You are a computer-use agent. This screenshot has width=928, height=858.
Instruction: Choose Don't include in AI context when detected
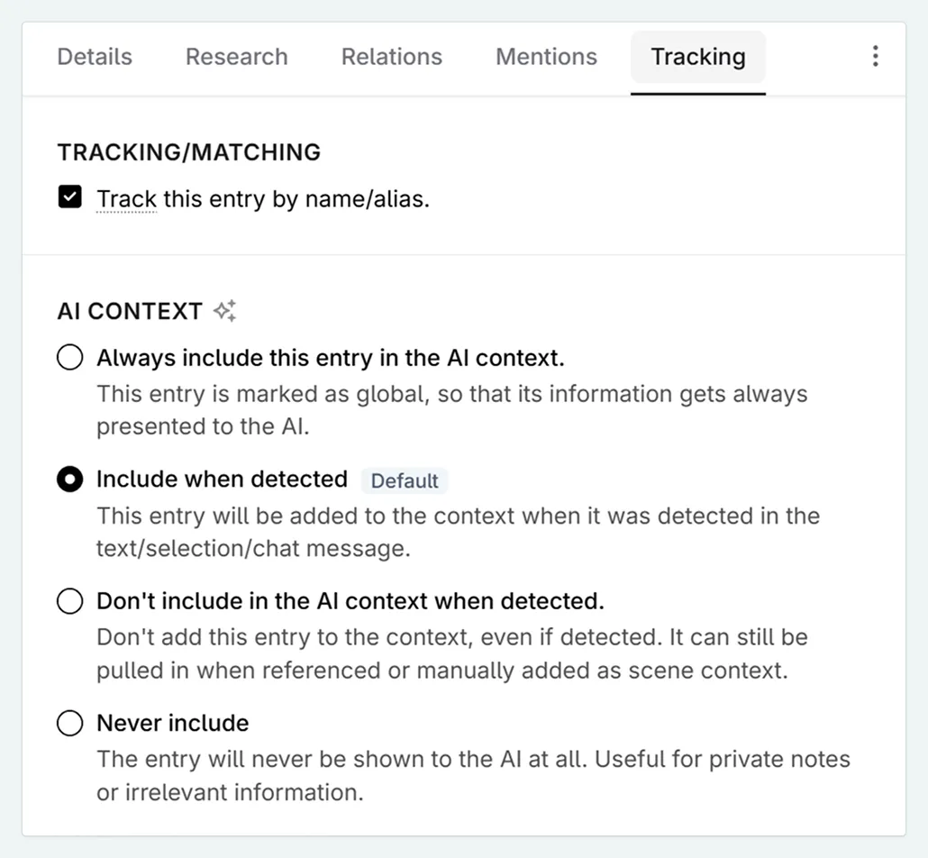69,600
